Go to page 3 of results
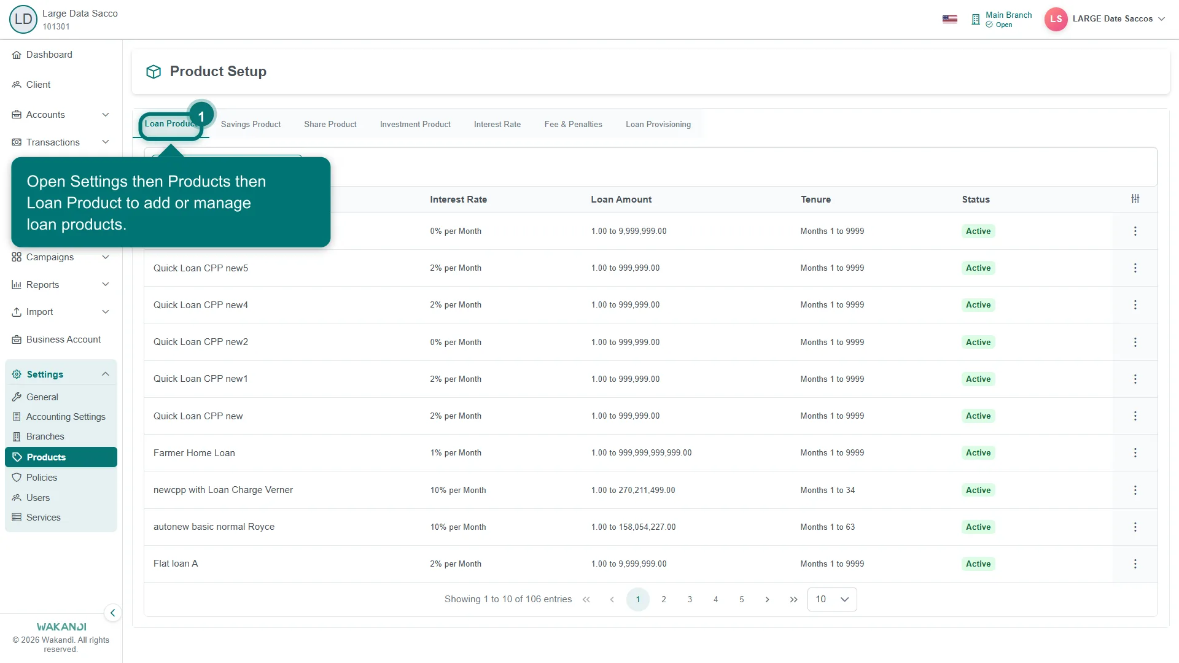 (690, 600)
